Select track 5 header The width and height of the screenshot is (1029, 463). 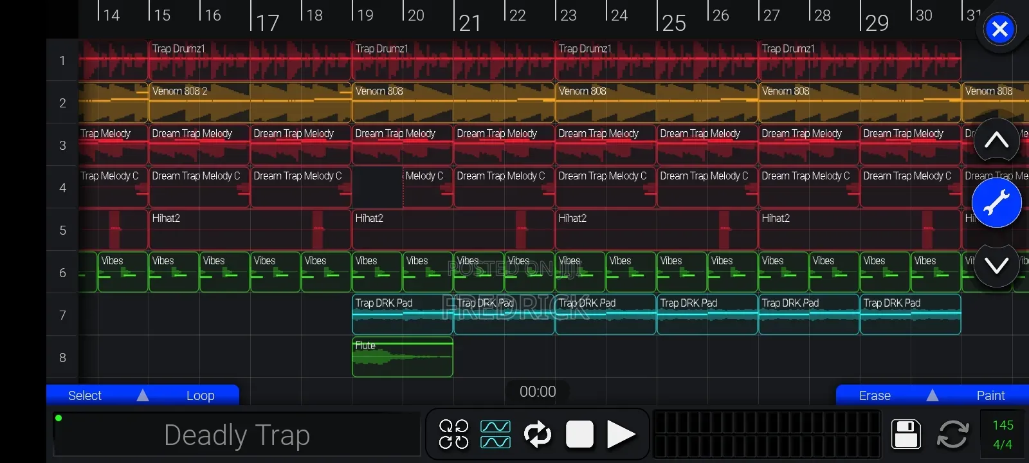[x=62, y=230]
